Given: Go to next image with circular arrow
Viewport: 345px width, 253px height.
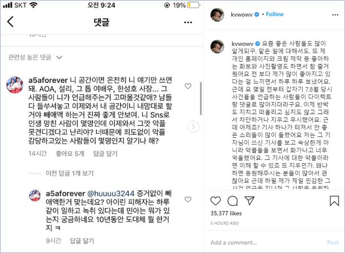Looking at the screenshot, I should click(x=194, y=126).
